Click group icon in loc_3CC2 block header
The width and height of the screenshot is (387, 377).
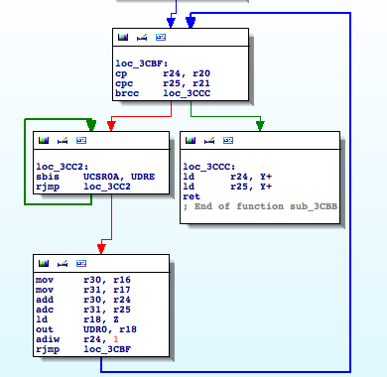81,140
